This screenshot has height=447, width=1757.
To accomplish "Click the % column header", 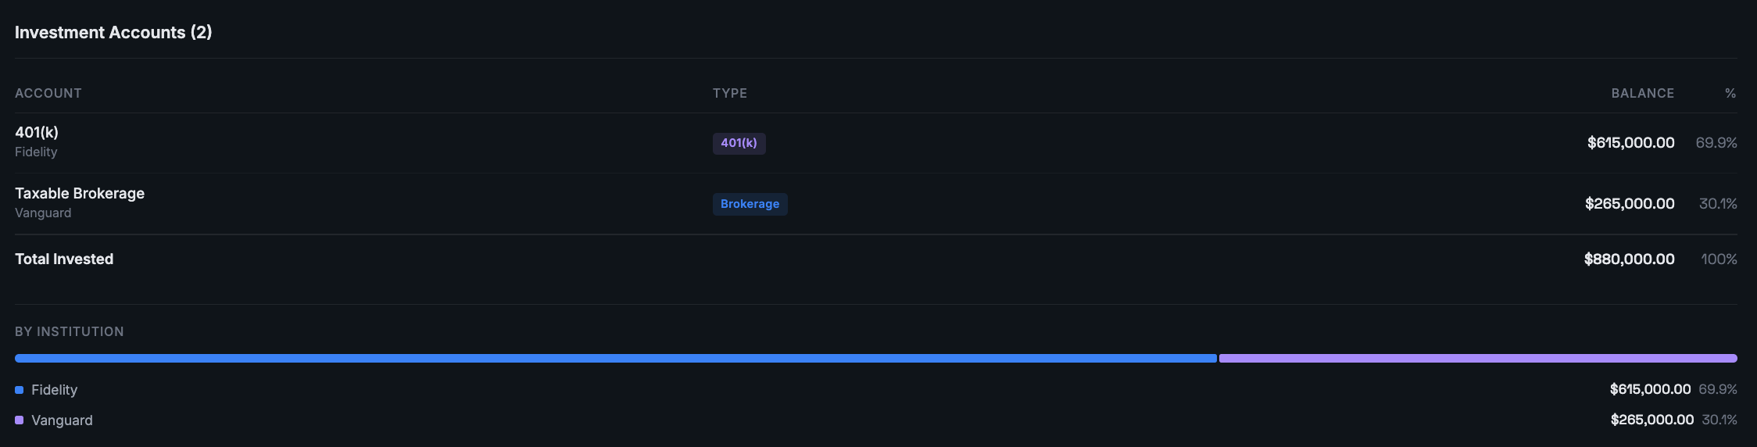I will 1730,93.
